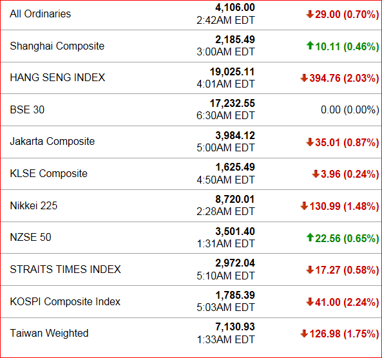Click red down arrow beside 130.99 change

click(x=304, y=206)
